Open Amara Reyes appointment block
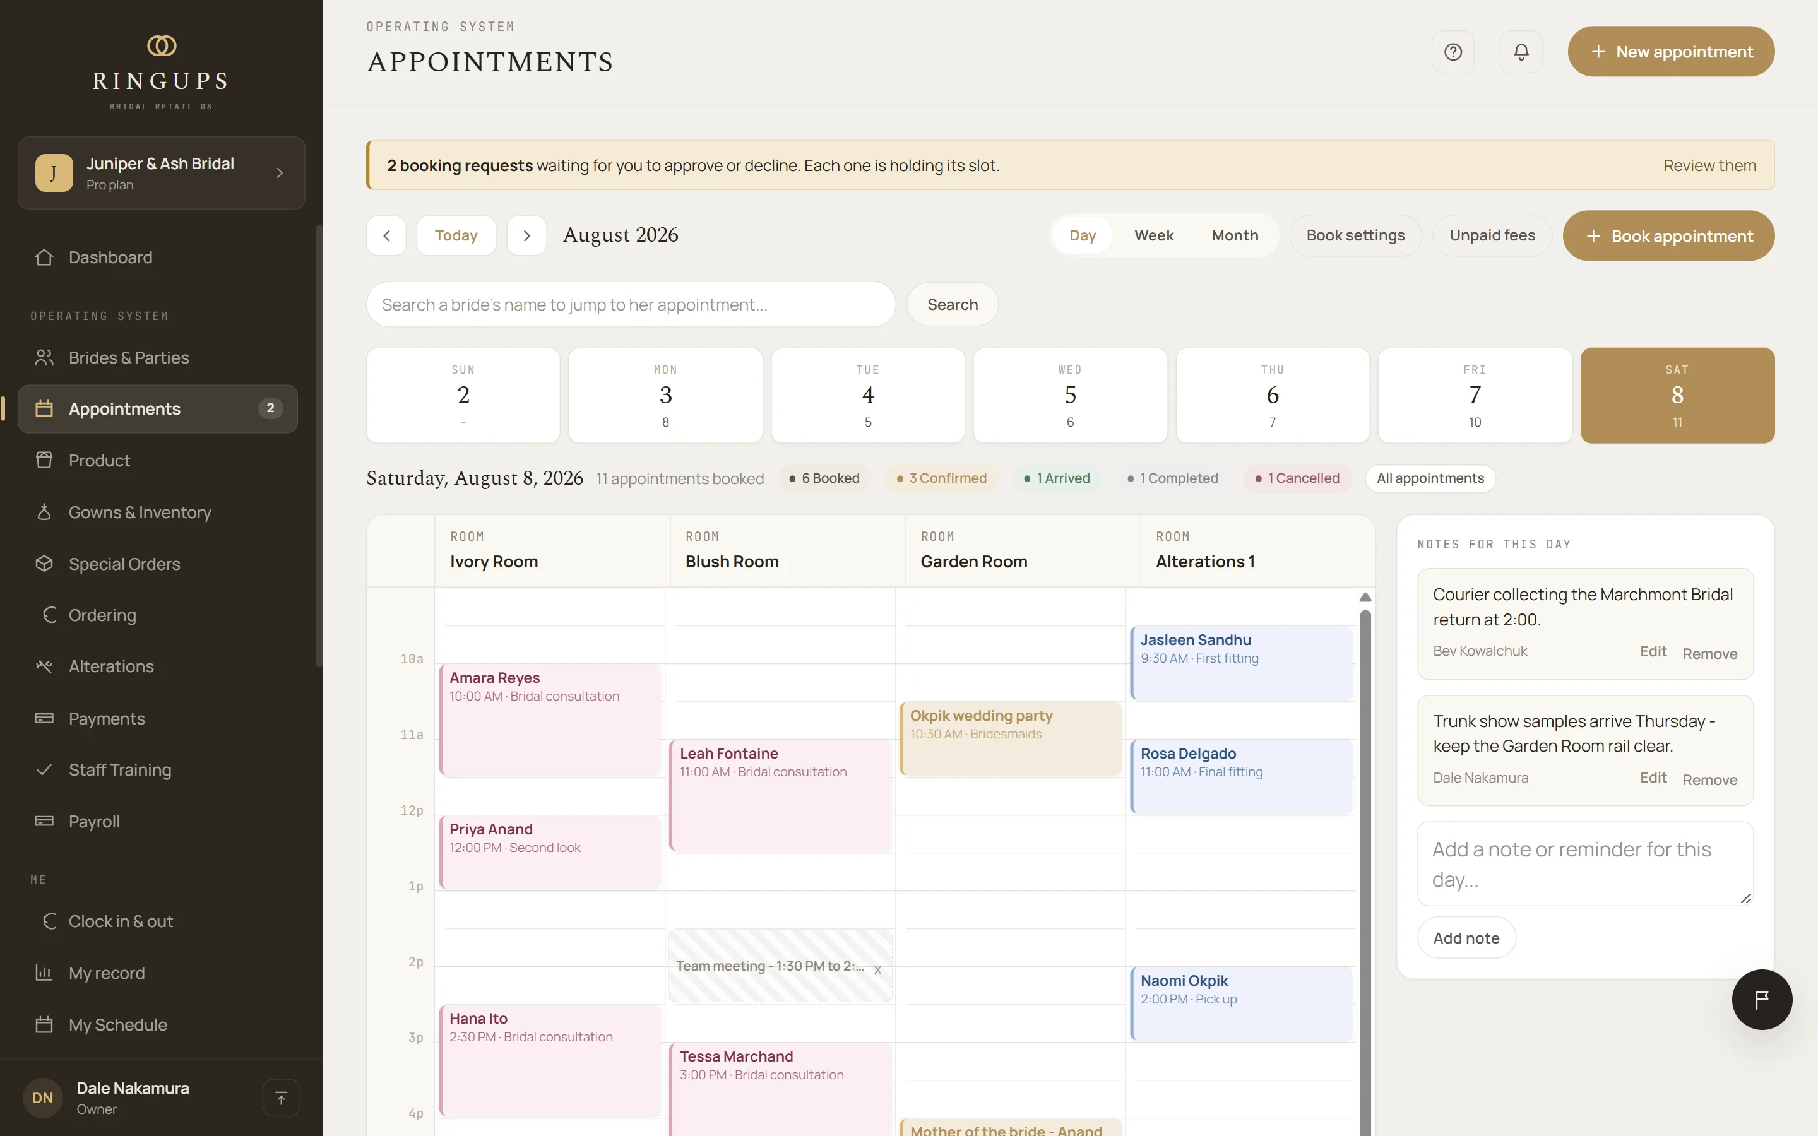The width and height of the screenshot is (1818, 1136). pos(550,719)
